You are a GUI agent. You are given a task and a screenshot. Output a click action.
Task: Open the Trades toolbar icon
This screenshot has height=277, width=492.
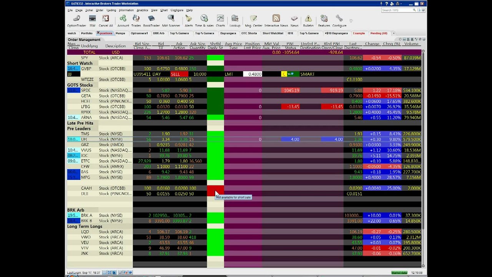click(x=136, y=21)
